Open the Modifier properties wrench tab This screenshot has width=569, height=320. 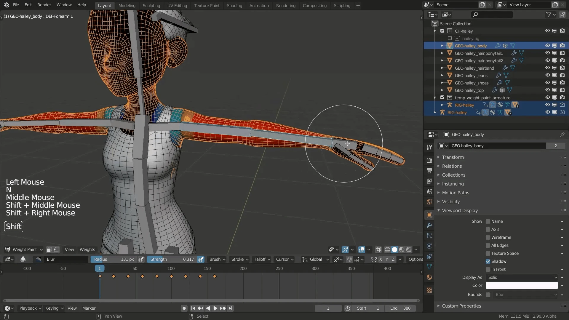click(429, 225)
